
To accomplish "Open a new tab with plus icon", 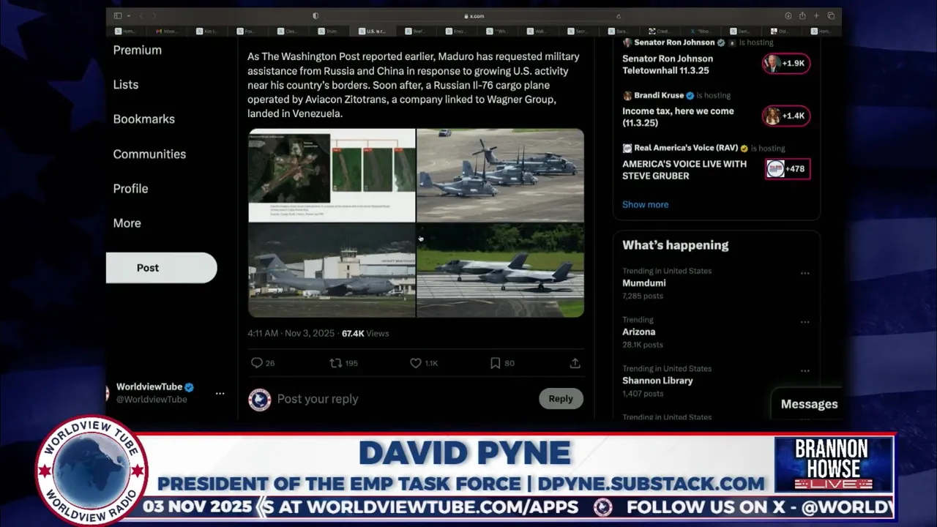I will click(x=816, y=15).
